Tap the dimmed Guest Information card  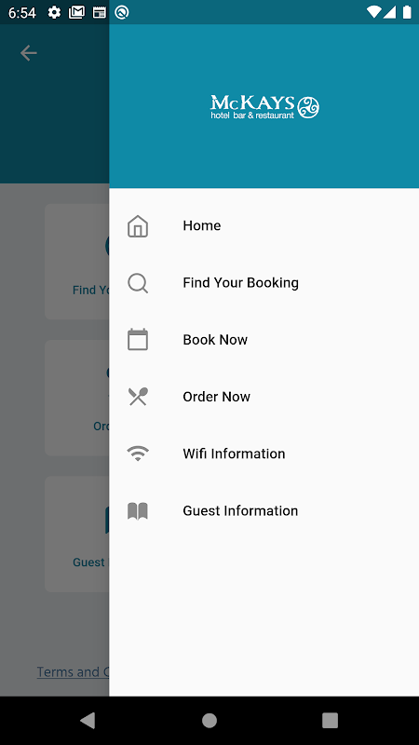[x=77, y=534]
